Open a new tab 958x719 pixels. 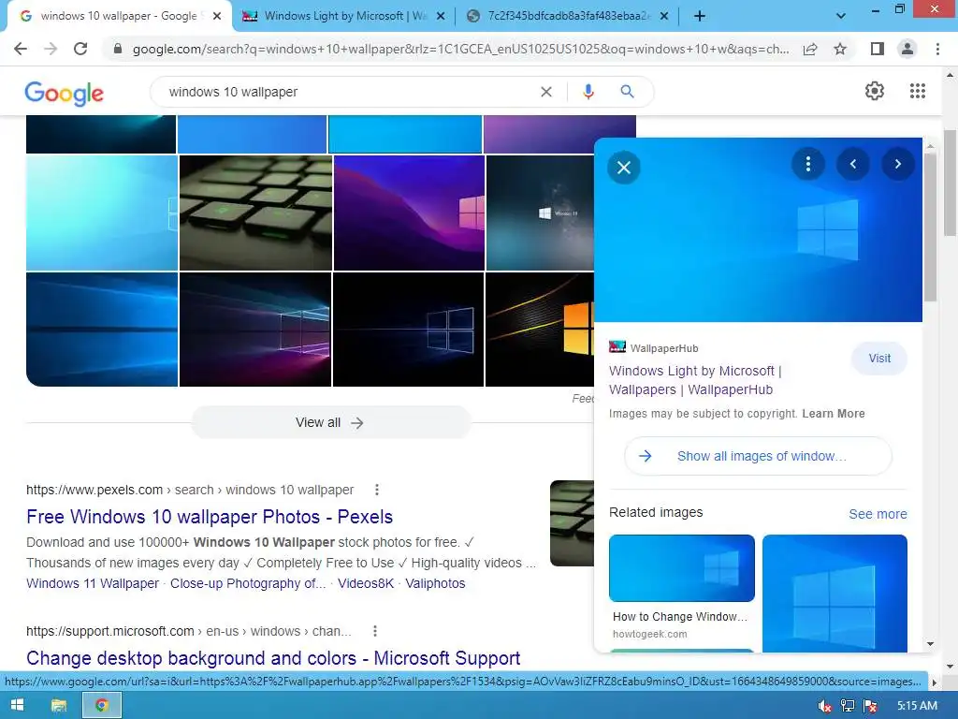[700, 16]
